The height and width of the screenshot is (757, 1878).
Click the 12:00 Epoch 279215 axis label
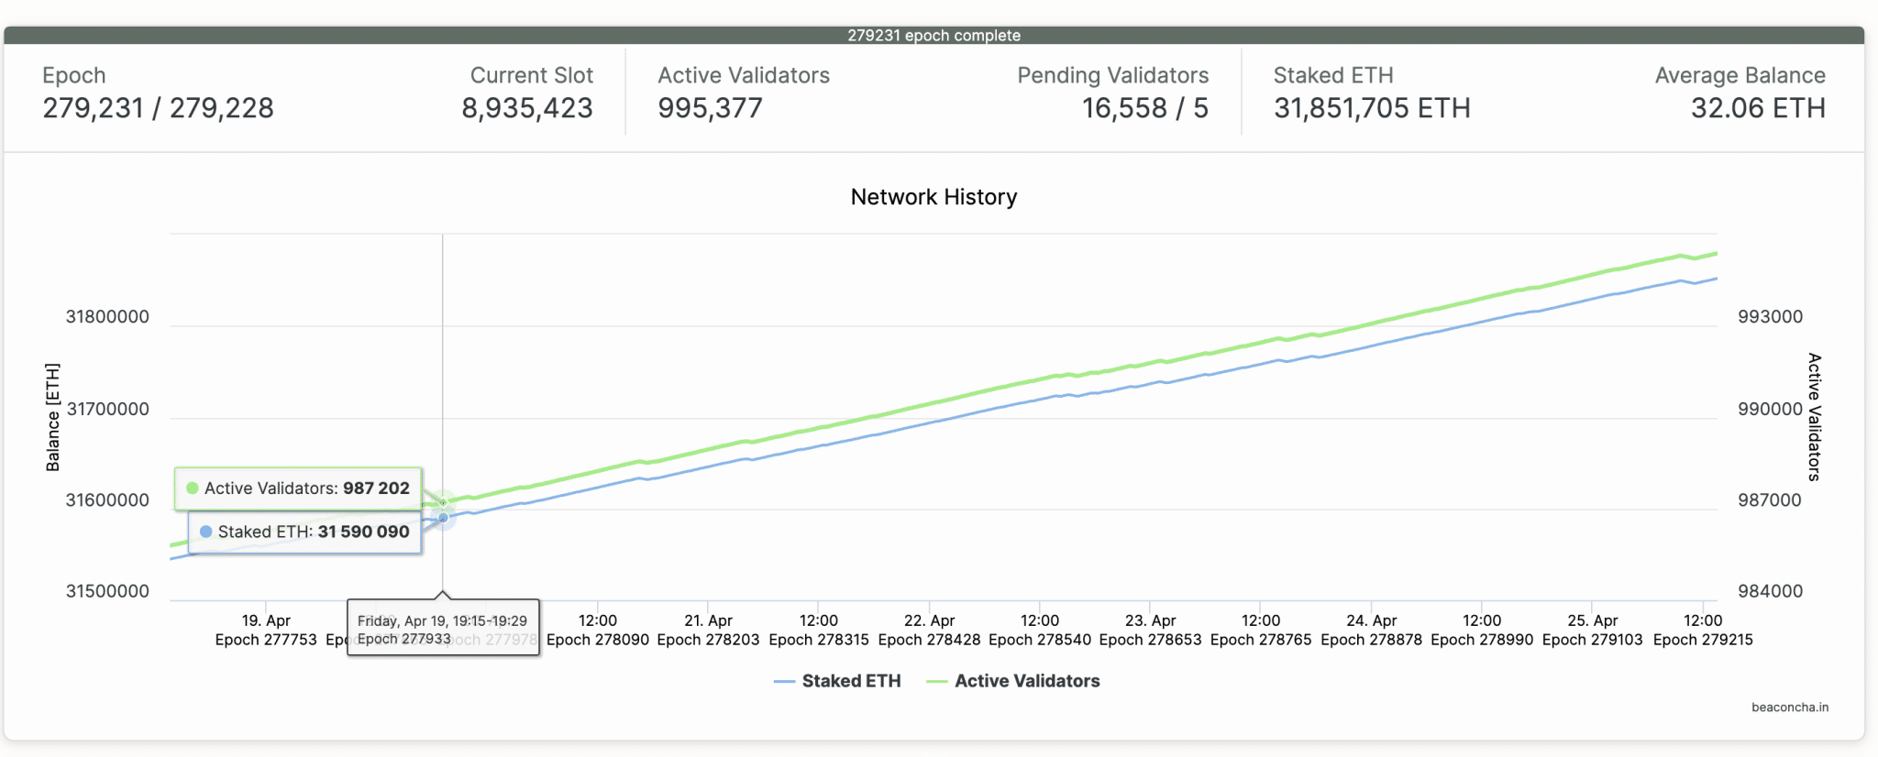pyautogui.click(x=1703, y=631)
